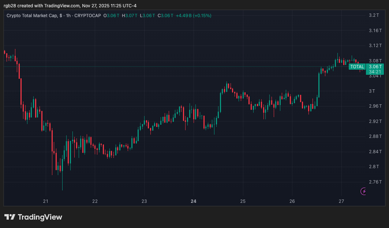Select the bold 24 date marker
The image size is (389, 228).
click(194, 201)
